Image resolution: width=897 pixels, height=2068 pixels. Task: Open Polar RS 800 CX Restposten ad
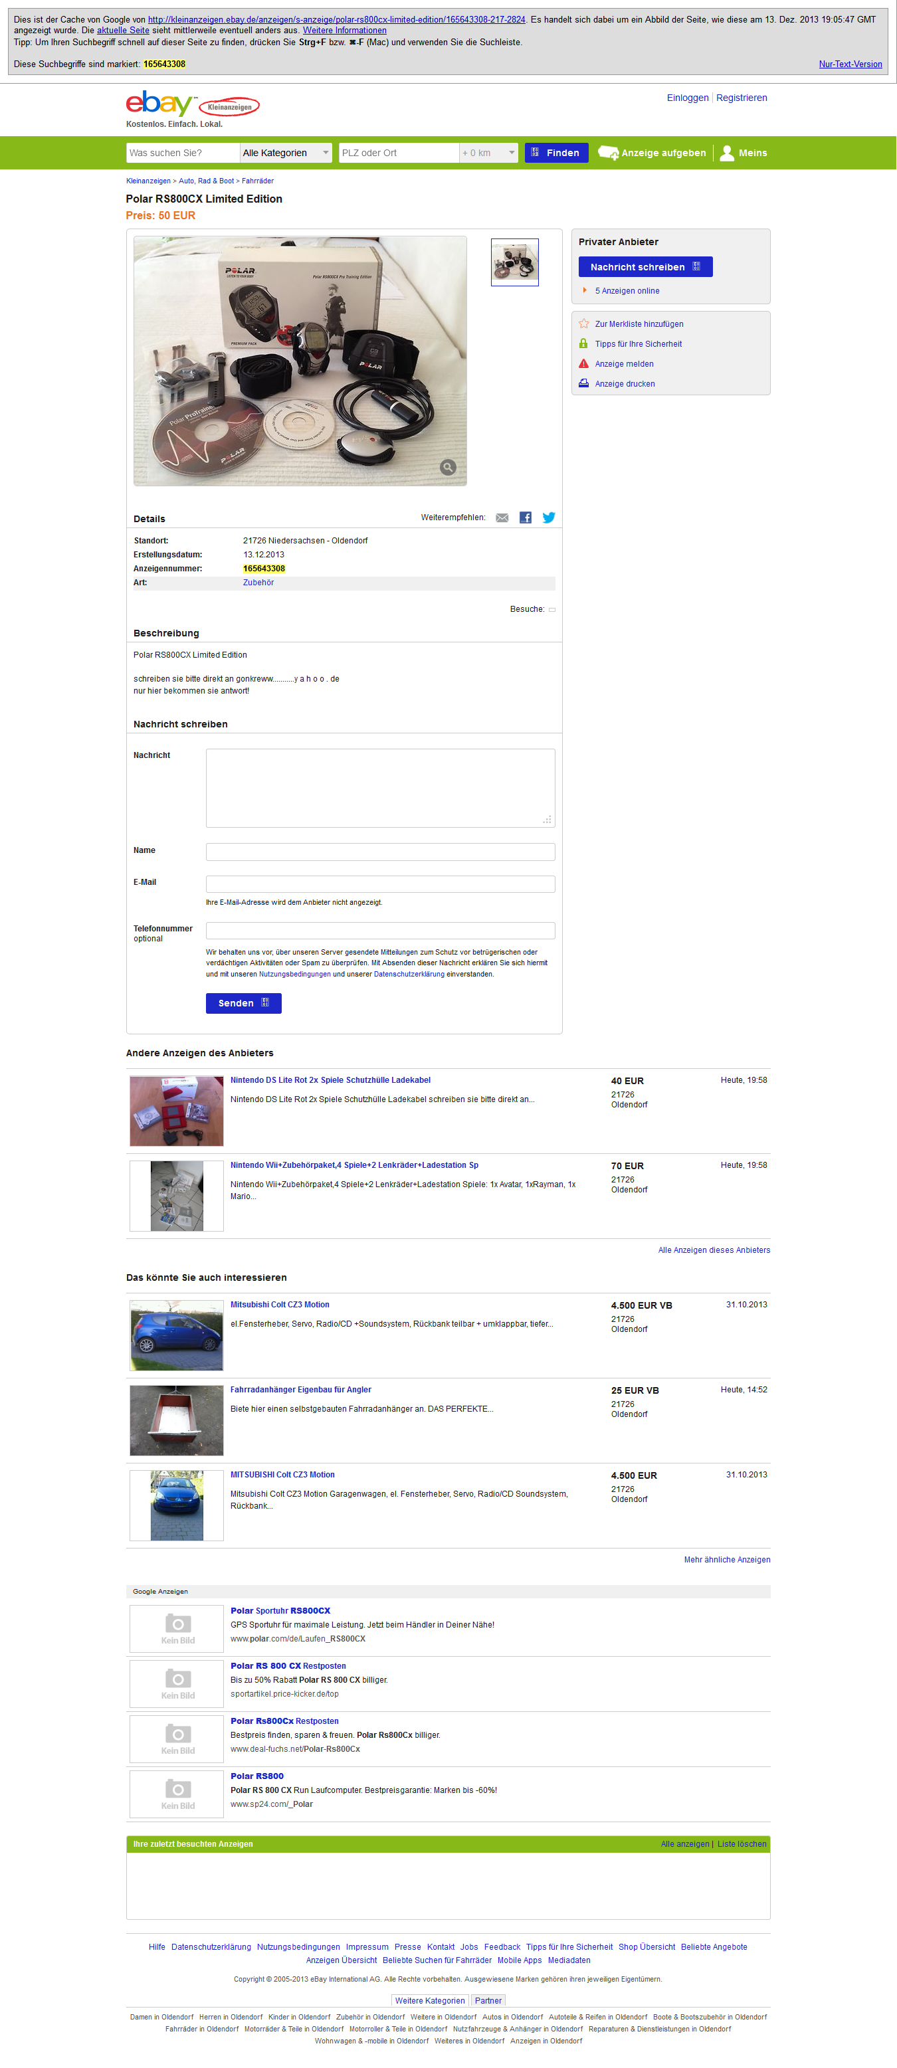point(288,1666)
